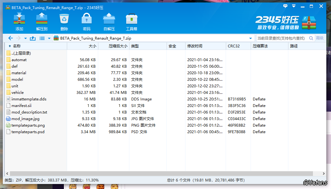This screenshot has width=331, height=189.
Task: Open the view mode dropdown arrow
Action: [x=49, y=38]
